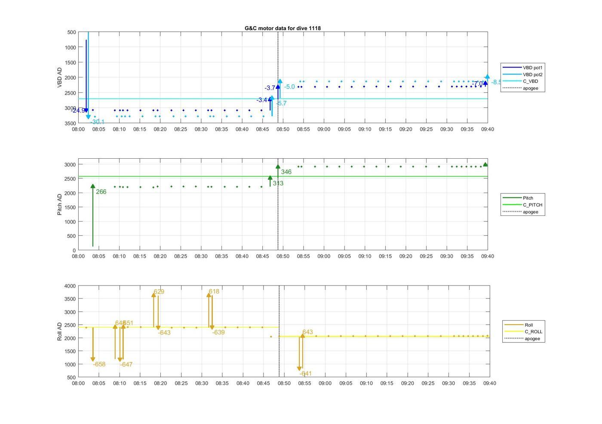602x424 pixels.
Task: Click the -647 roll move label
Action: click(x=126, y=365)
